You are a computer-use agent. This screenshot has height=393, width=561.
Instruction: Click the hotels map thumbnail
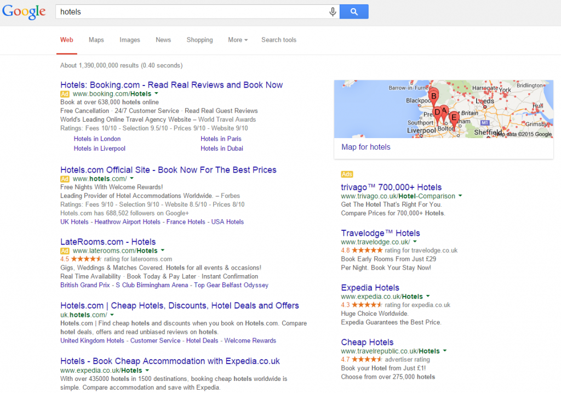(x=443, y=109)
